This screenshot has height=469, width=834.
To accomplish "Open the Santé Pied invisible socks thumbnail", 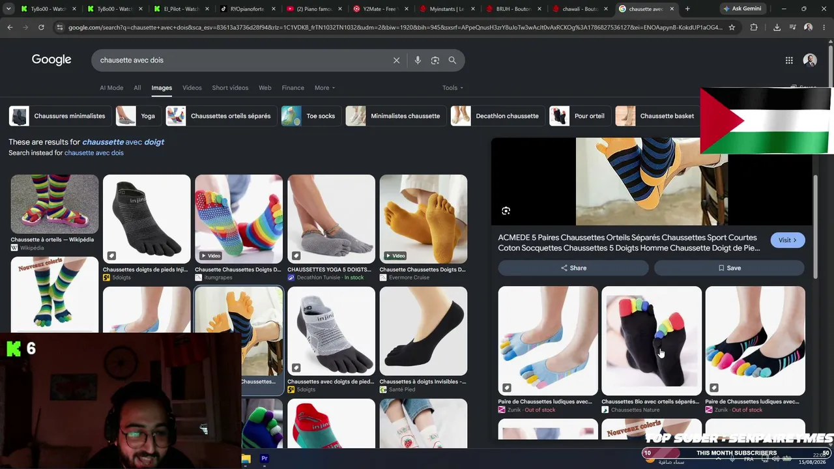I will pos(424,331).
